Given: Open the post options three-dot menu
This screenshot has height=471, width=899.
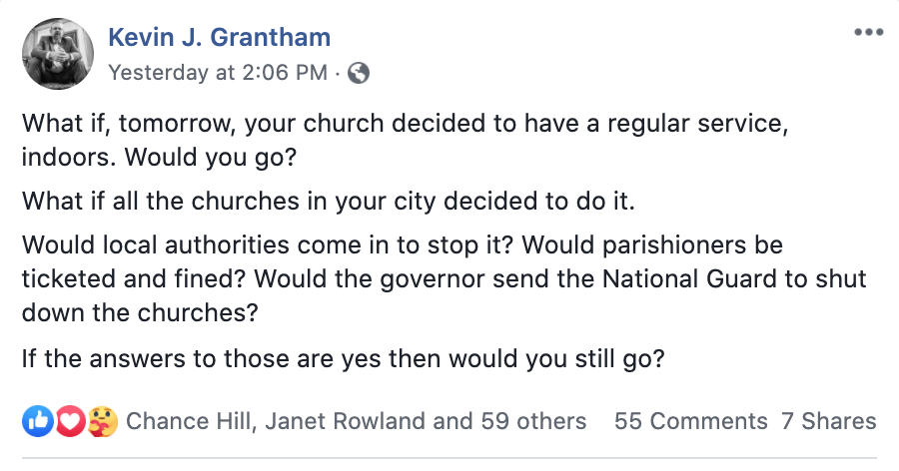Looking at the screenshot, I should [x=869, y=31].
